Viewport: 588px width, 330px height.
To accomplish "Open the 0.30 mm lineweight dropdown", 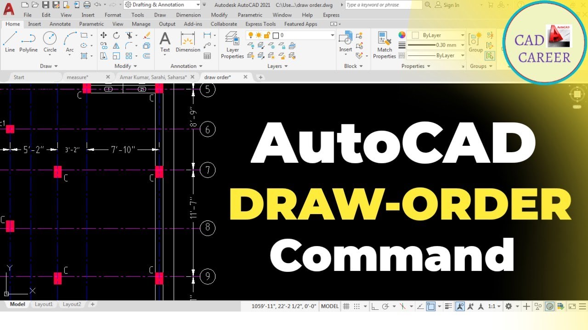I will tap(436, 45).
